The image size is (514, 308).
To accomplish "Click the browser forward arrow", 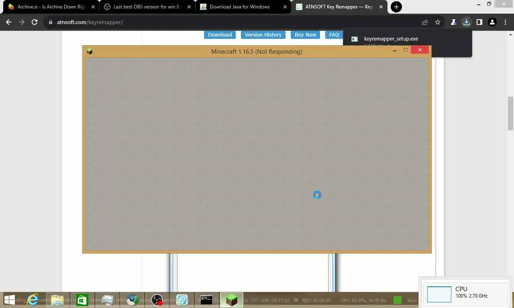I will pos(22,22).
